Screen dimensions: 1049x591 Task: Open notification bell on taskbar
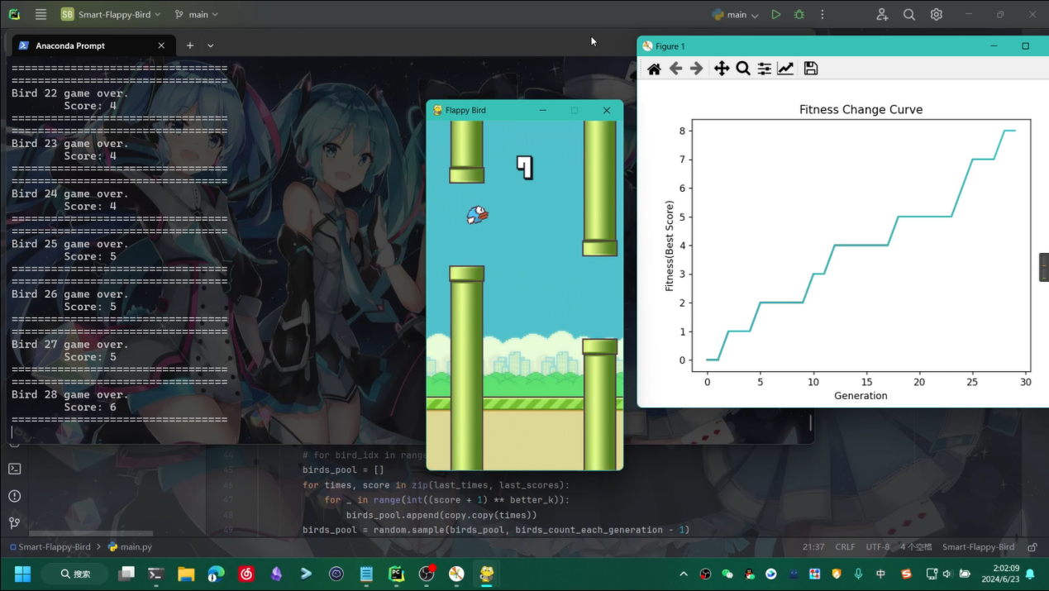click(x=1031, y=574)
